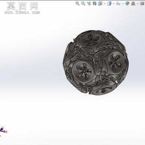145x145 pixels.
Task: Open the View Orientation tool
Action: click(100, 4)
